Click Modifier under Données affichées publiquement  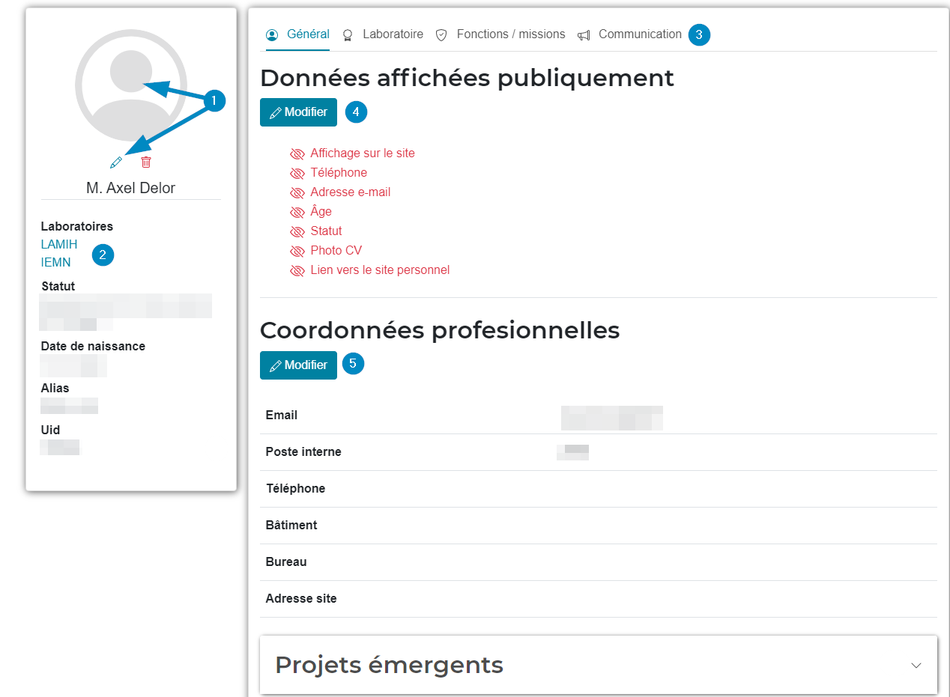[x=298, y=112]
